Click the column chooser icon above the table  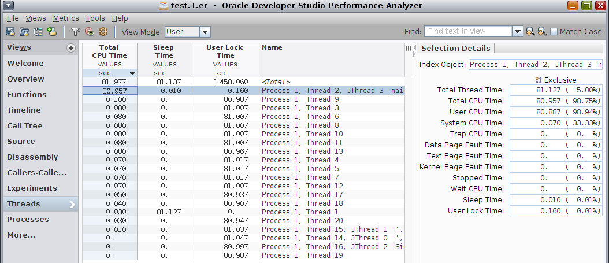tap(408, 48)
